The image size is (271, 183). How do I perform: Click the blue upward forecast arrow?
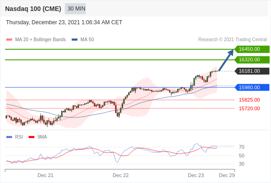pyautogui.click(x=226, y=60)
